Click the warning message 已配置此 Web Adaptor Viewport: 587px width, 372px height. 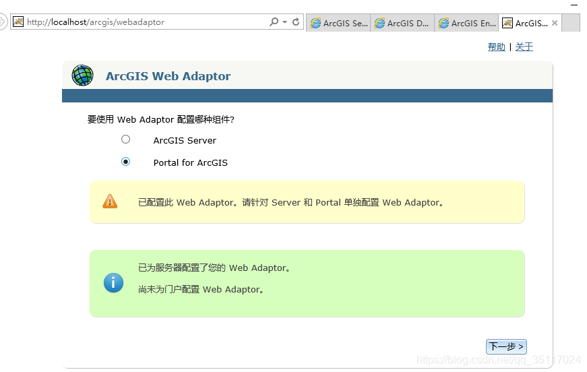(291, 202)
